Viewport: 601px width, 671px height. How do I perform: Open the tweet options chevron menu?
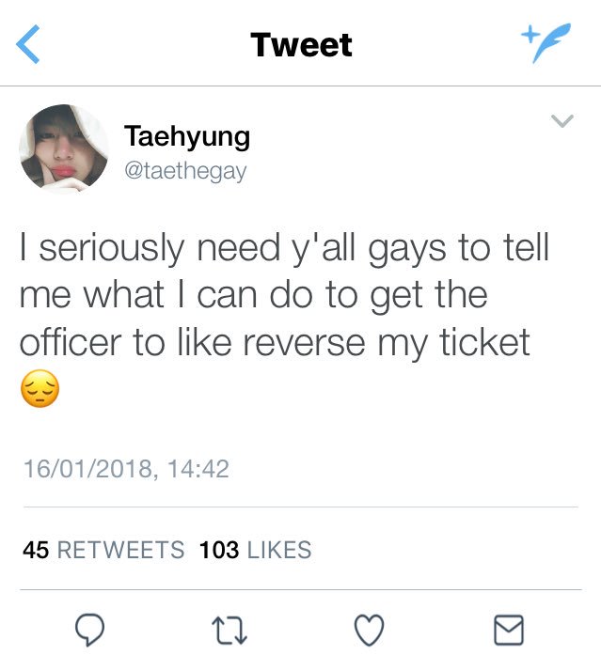(x=562, y=121)
